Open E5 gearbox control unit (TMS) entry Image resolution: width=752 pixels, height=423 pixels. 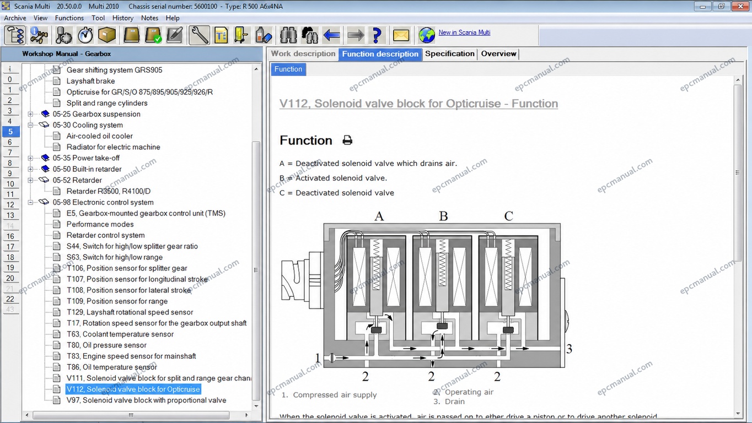pyautogui.click(x=146, y=213)
